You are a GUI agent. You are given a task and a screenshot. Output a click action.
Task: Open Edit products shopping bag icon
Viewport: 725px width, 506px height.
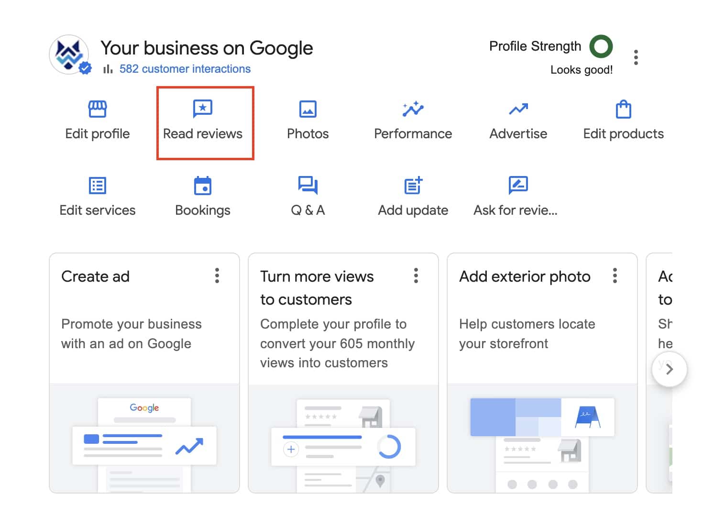click(623, 109)
